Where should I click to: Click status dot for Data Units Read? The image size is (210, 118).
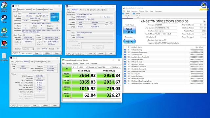pyautogui.click(x=125, y=62)
